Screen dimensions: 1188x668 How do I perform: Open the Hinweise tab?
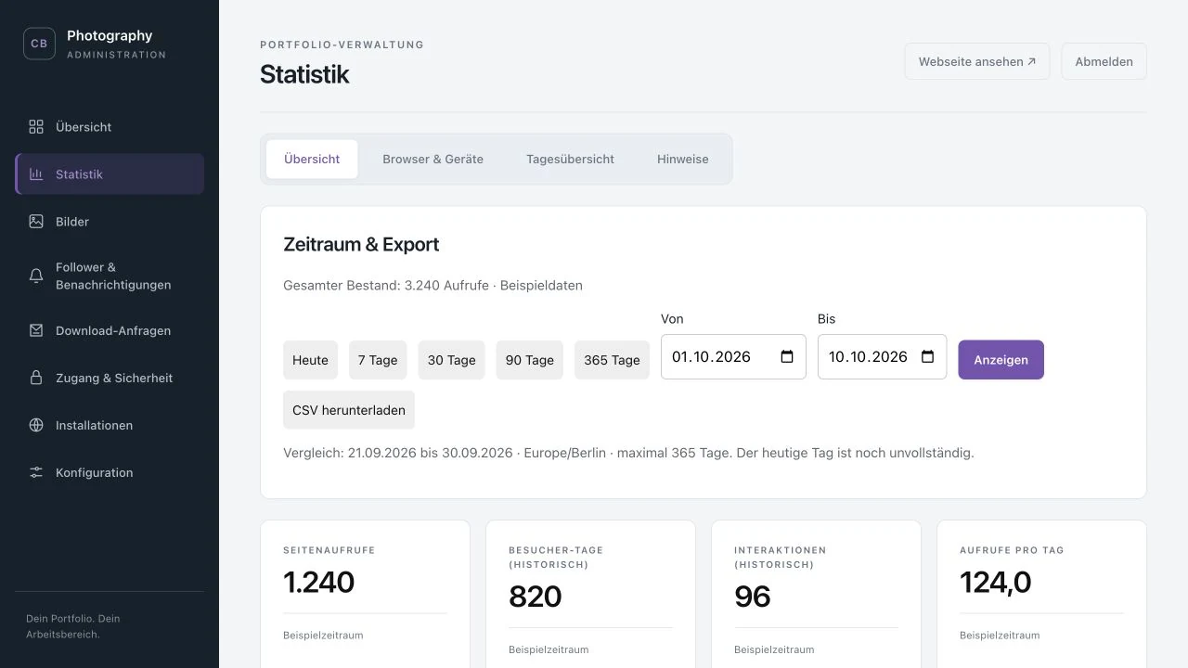[683, 160]
